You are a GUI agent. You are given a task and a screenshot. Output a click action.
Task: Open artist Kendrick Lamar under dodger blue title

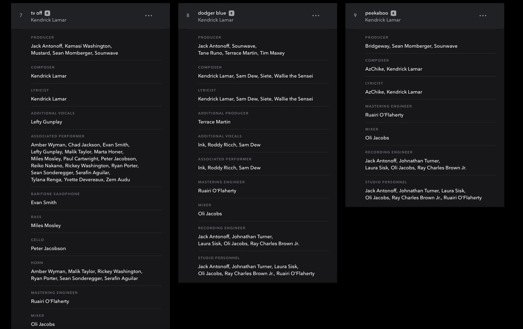click(x=216, y=20)
